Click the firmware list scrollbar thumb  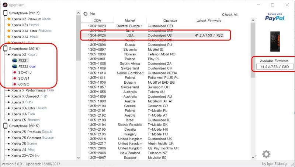click(x=253, y=50)
